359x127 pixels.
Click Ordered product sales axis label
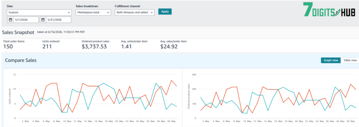189,97
